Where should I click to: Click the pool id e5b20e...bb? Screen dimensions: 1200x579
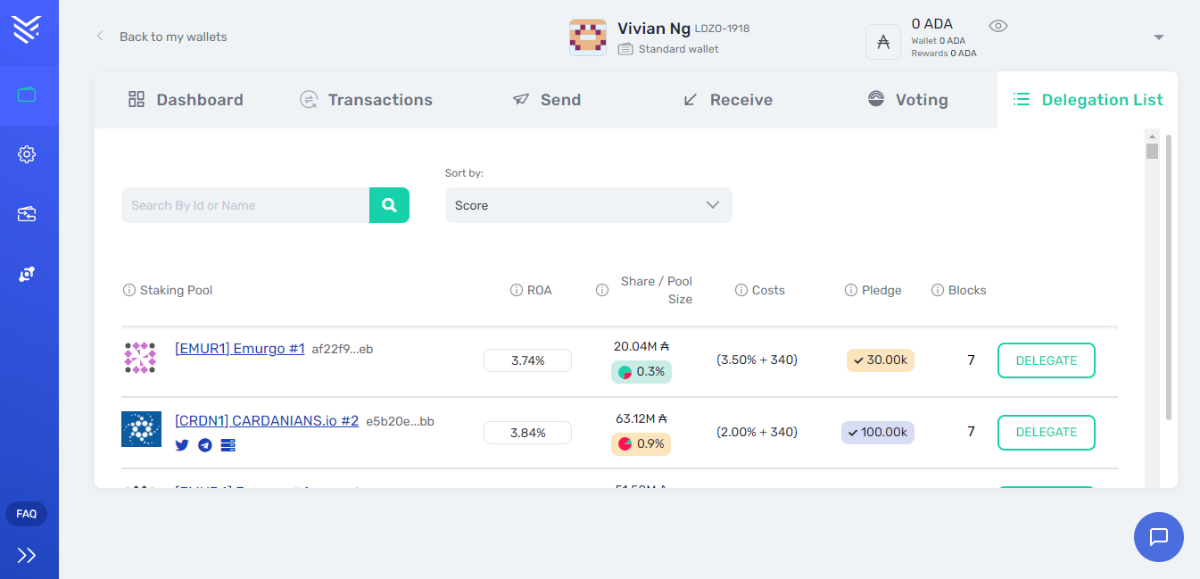click(x=401, y=420)
